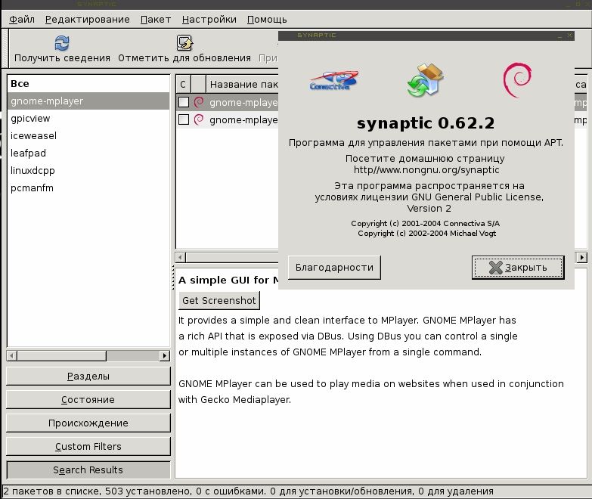Select iceweasel in the left list
The width and height of the screenshot is (592, 499).
(x=88, y=135)
